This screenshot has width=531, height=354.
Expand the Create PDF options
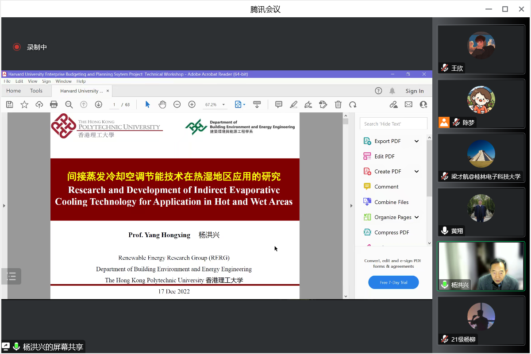[x=416, y=172]
